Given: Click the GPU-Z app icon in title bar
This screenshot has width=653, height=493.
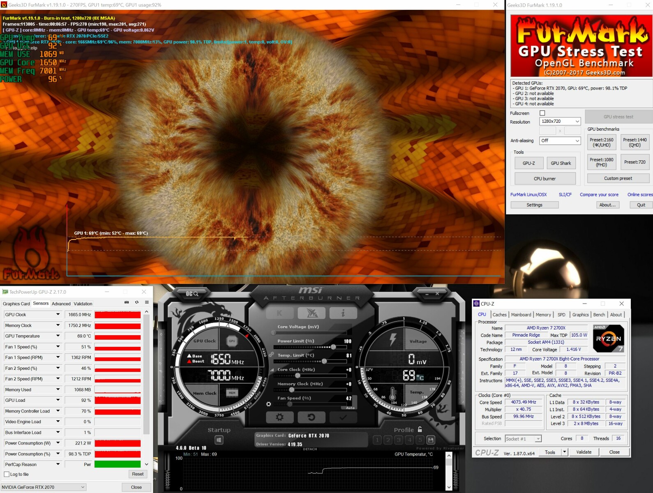Looking at the screenshot, I should click(5, 292).
